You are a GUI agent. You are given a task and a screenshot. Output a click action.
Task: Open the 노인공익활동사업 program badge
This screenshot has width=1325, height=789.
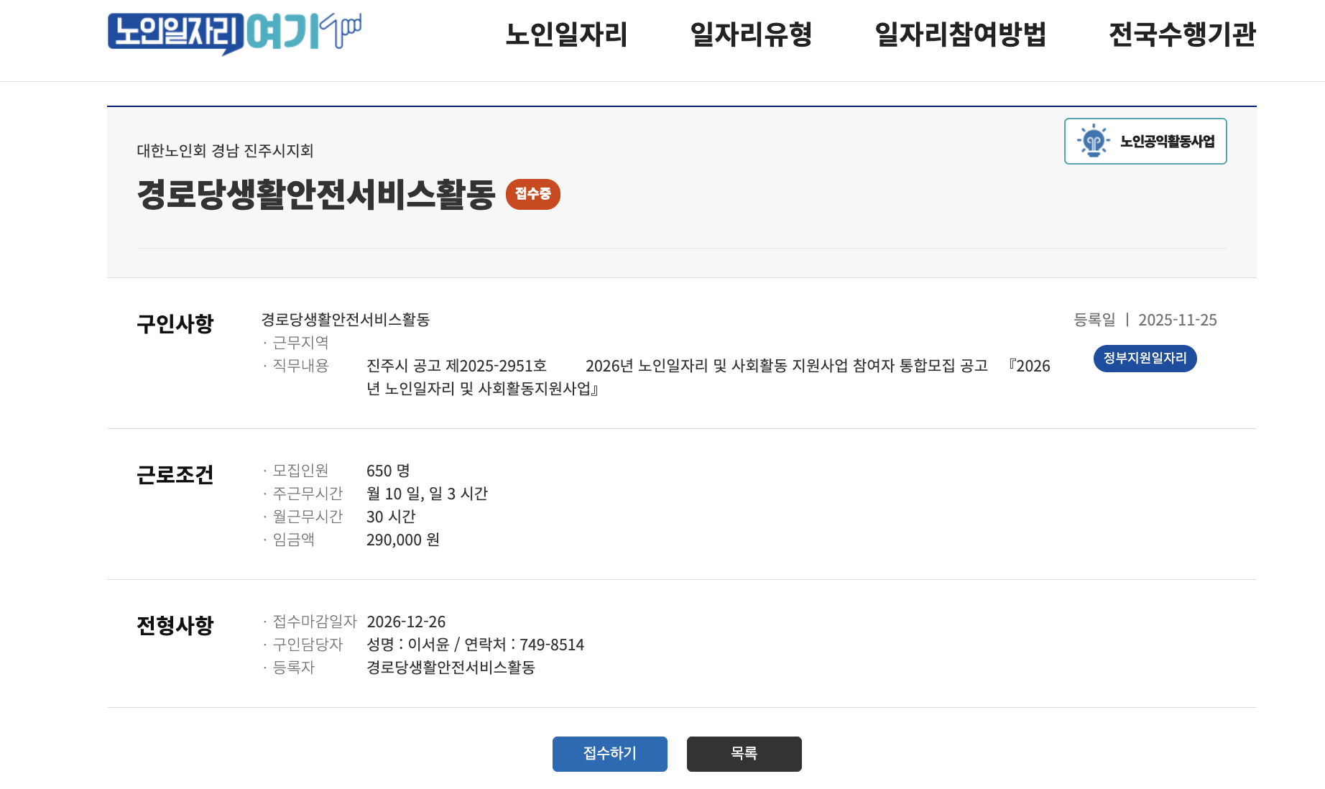pos(1145,141)
